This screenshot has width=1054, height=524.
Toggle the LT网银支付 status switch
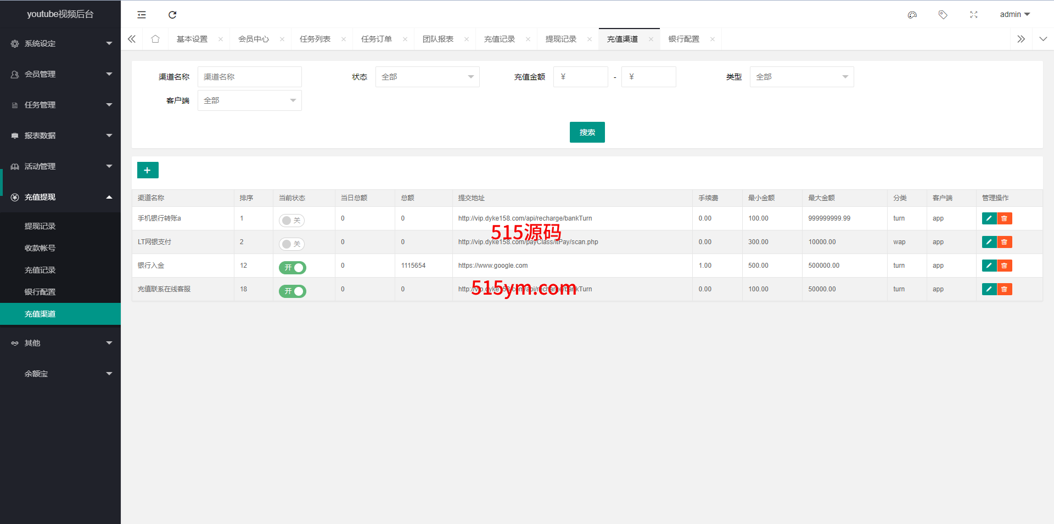[291, 244]
